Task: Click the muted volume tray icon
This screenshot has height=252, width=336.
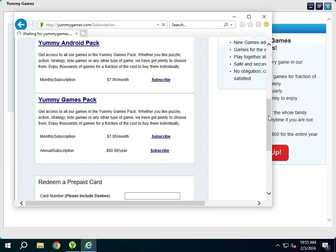Action: [294, 245]
